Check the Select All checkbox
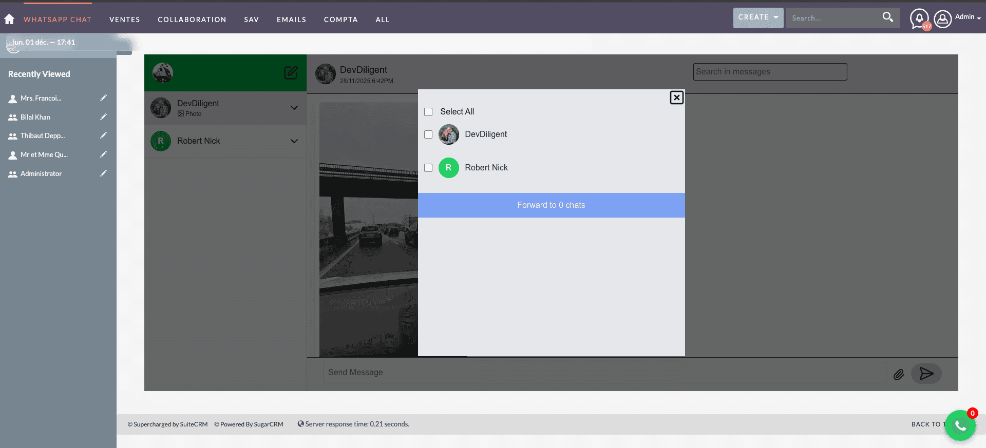Viewport: 986px width, 448px height. 428,112
